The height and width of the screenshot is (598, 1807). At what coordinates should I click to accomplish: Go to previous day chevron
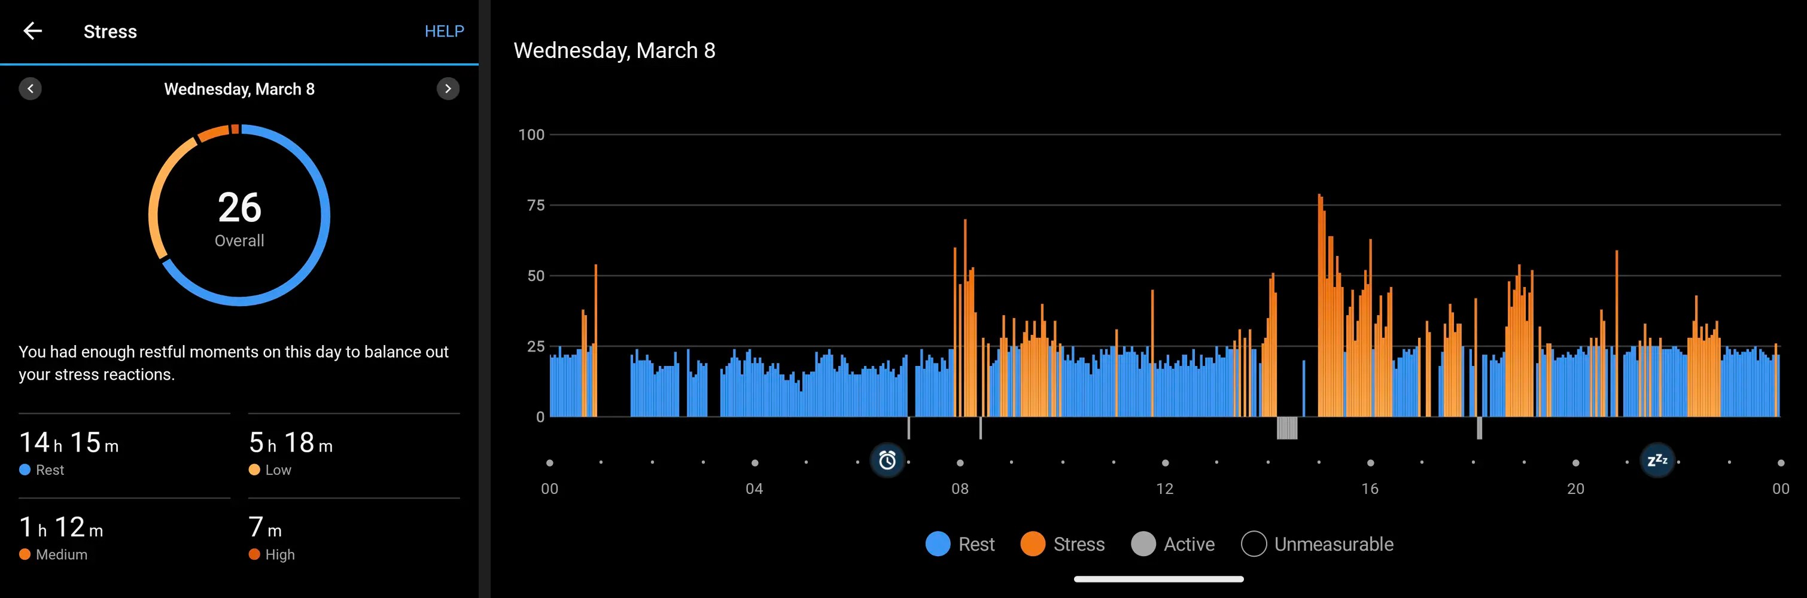30,89
